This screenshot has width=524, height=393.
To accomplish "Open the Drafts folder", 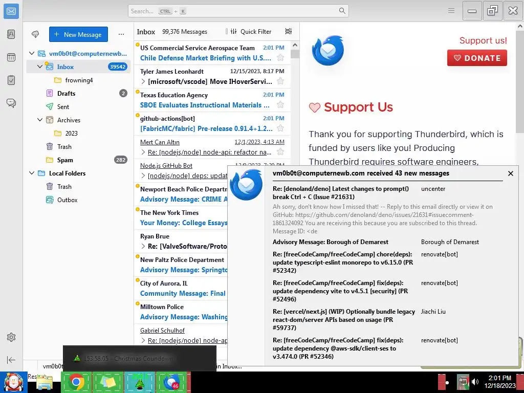I will (78, 93).
